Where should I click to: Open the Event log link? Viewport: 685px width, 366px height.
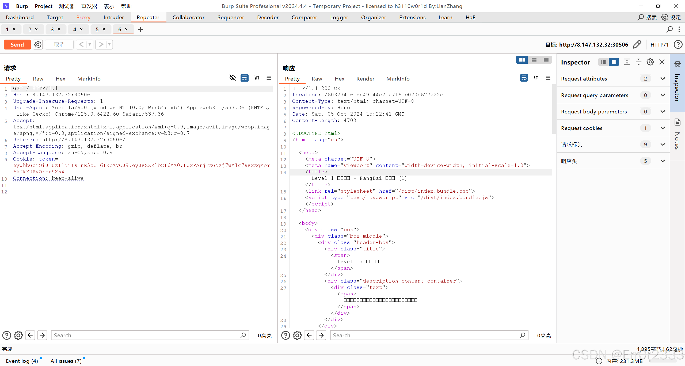[x=22, y=361]
